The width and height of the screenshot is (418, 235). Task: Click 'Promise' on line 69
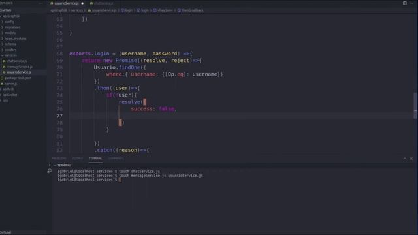pos(126,61)
